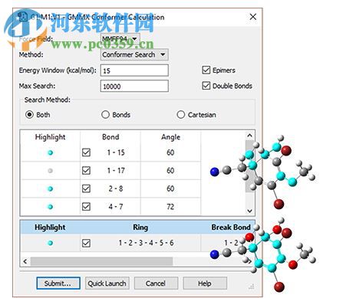Click the ring table horizontal scrollbar thumb
The width and height of the screenshot is (343, 298).
(101, 261)
